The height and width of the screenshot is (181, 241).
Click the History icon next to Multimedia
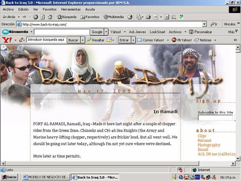130,17
